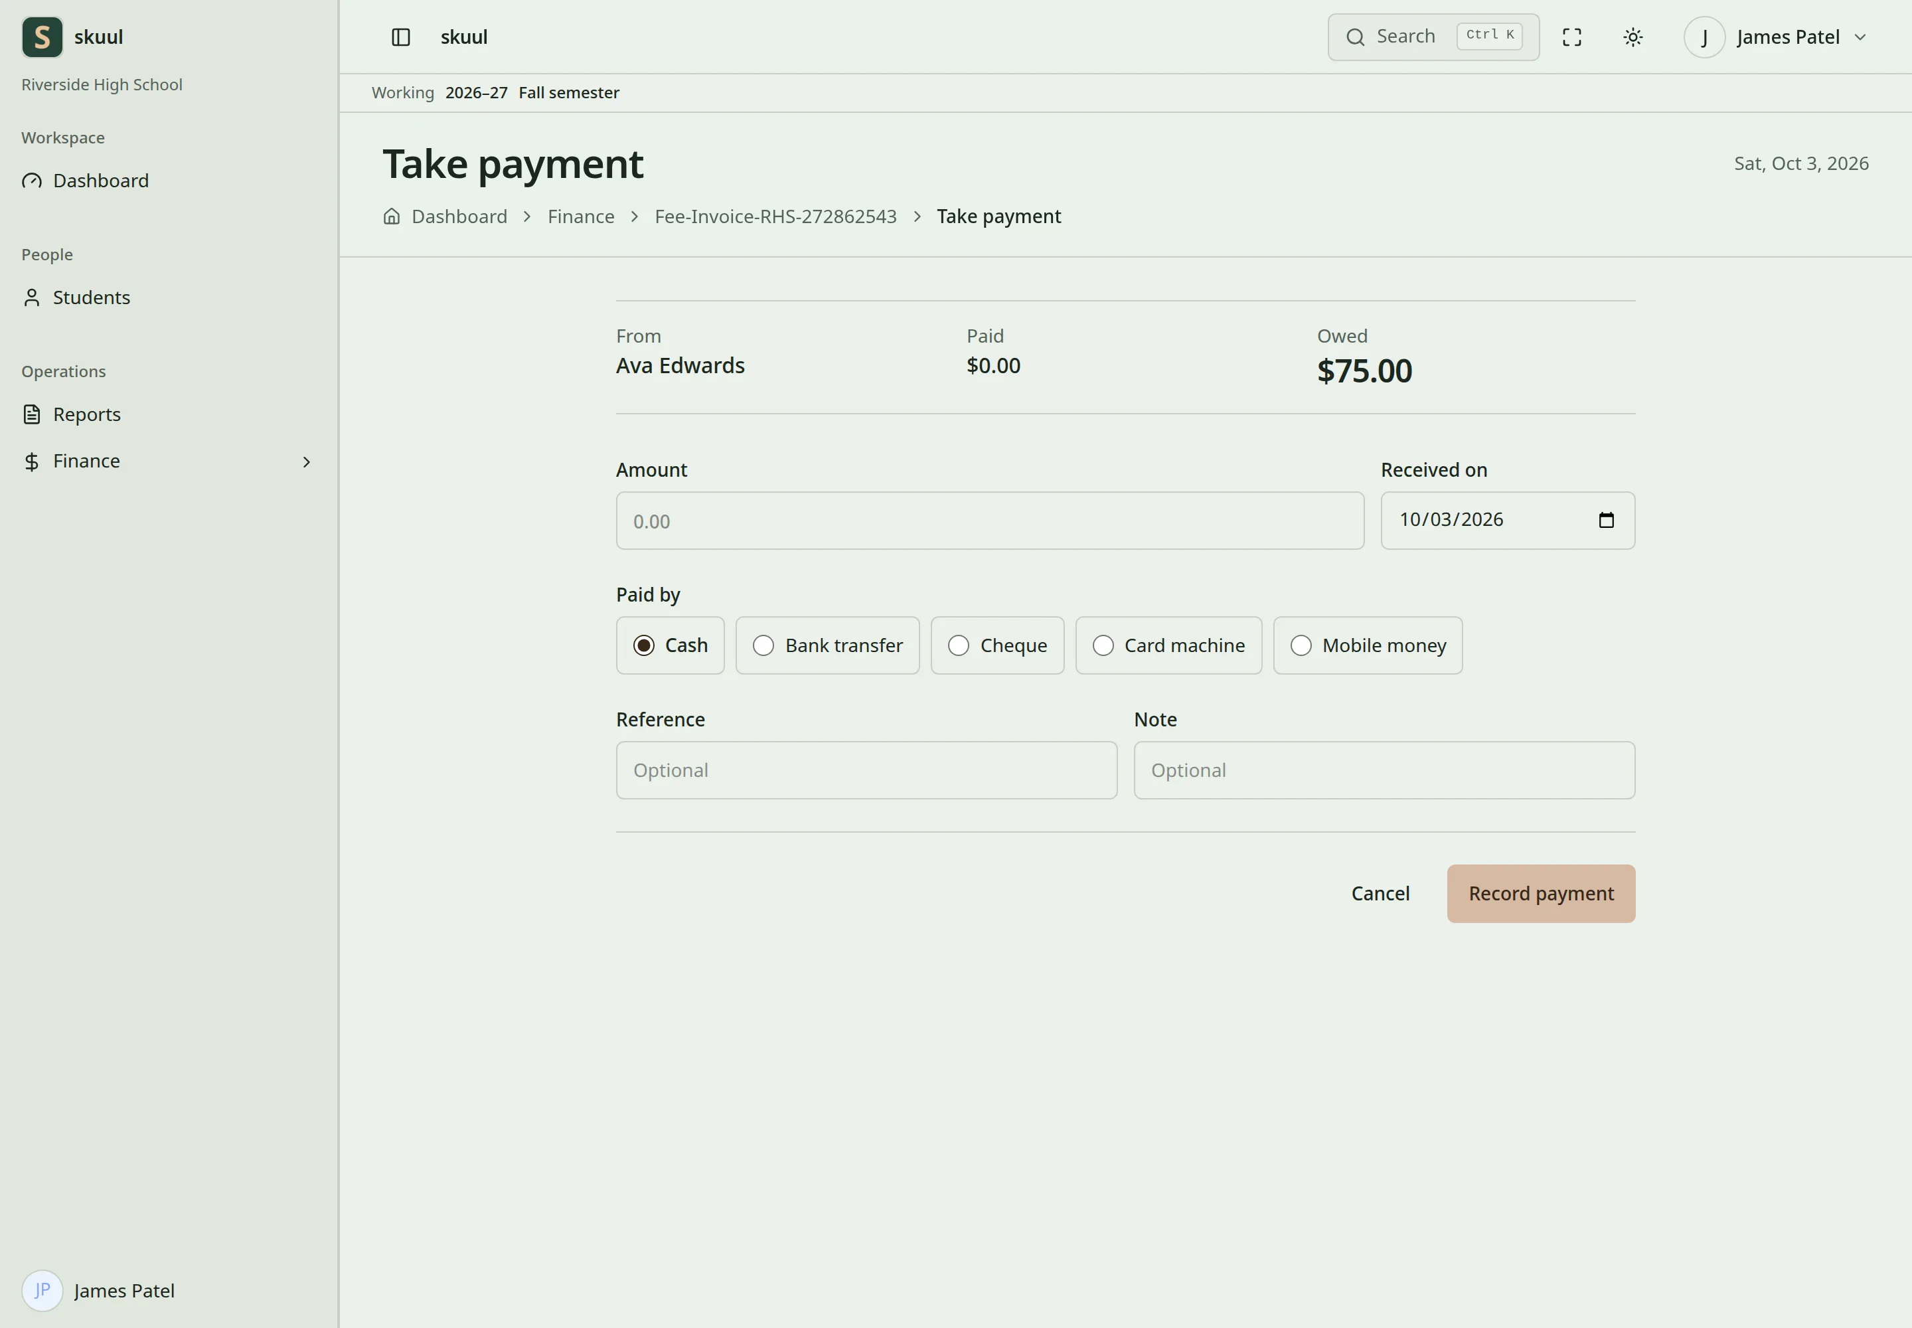Click the Ava Edwards name
Screen dimensions: 1912x1328
point(680,365)
